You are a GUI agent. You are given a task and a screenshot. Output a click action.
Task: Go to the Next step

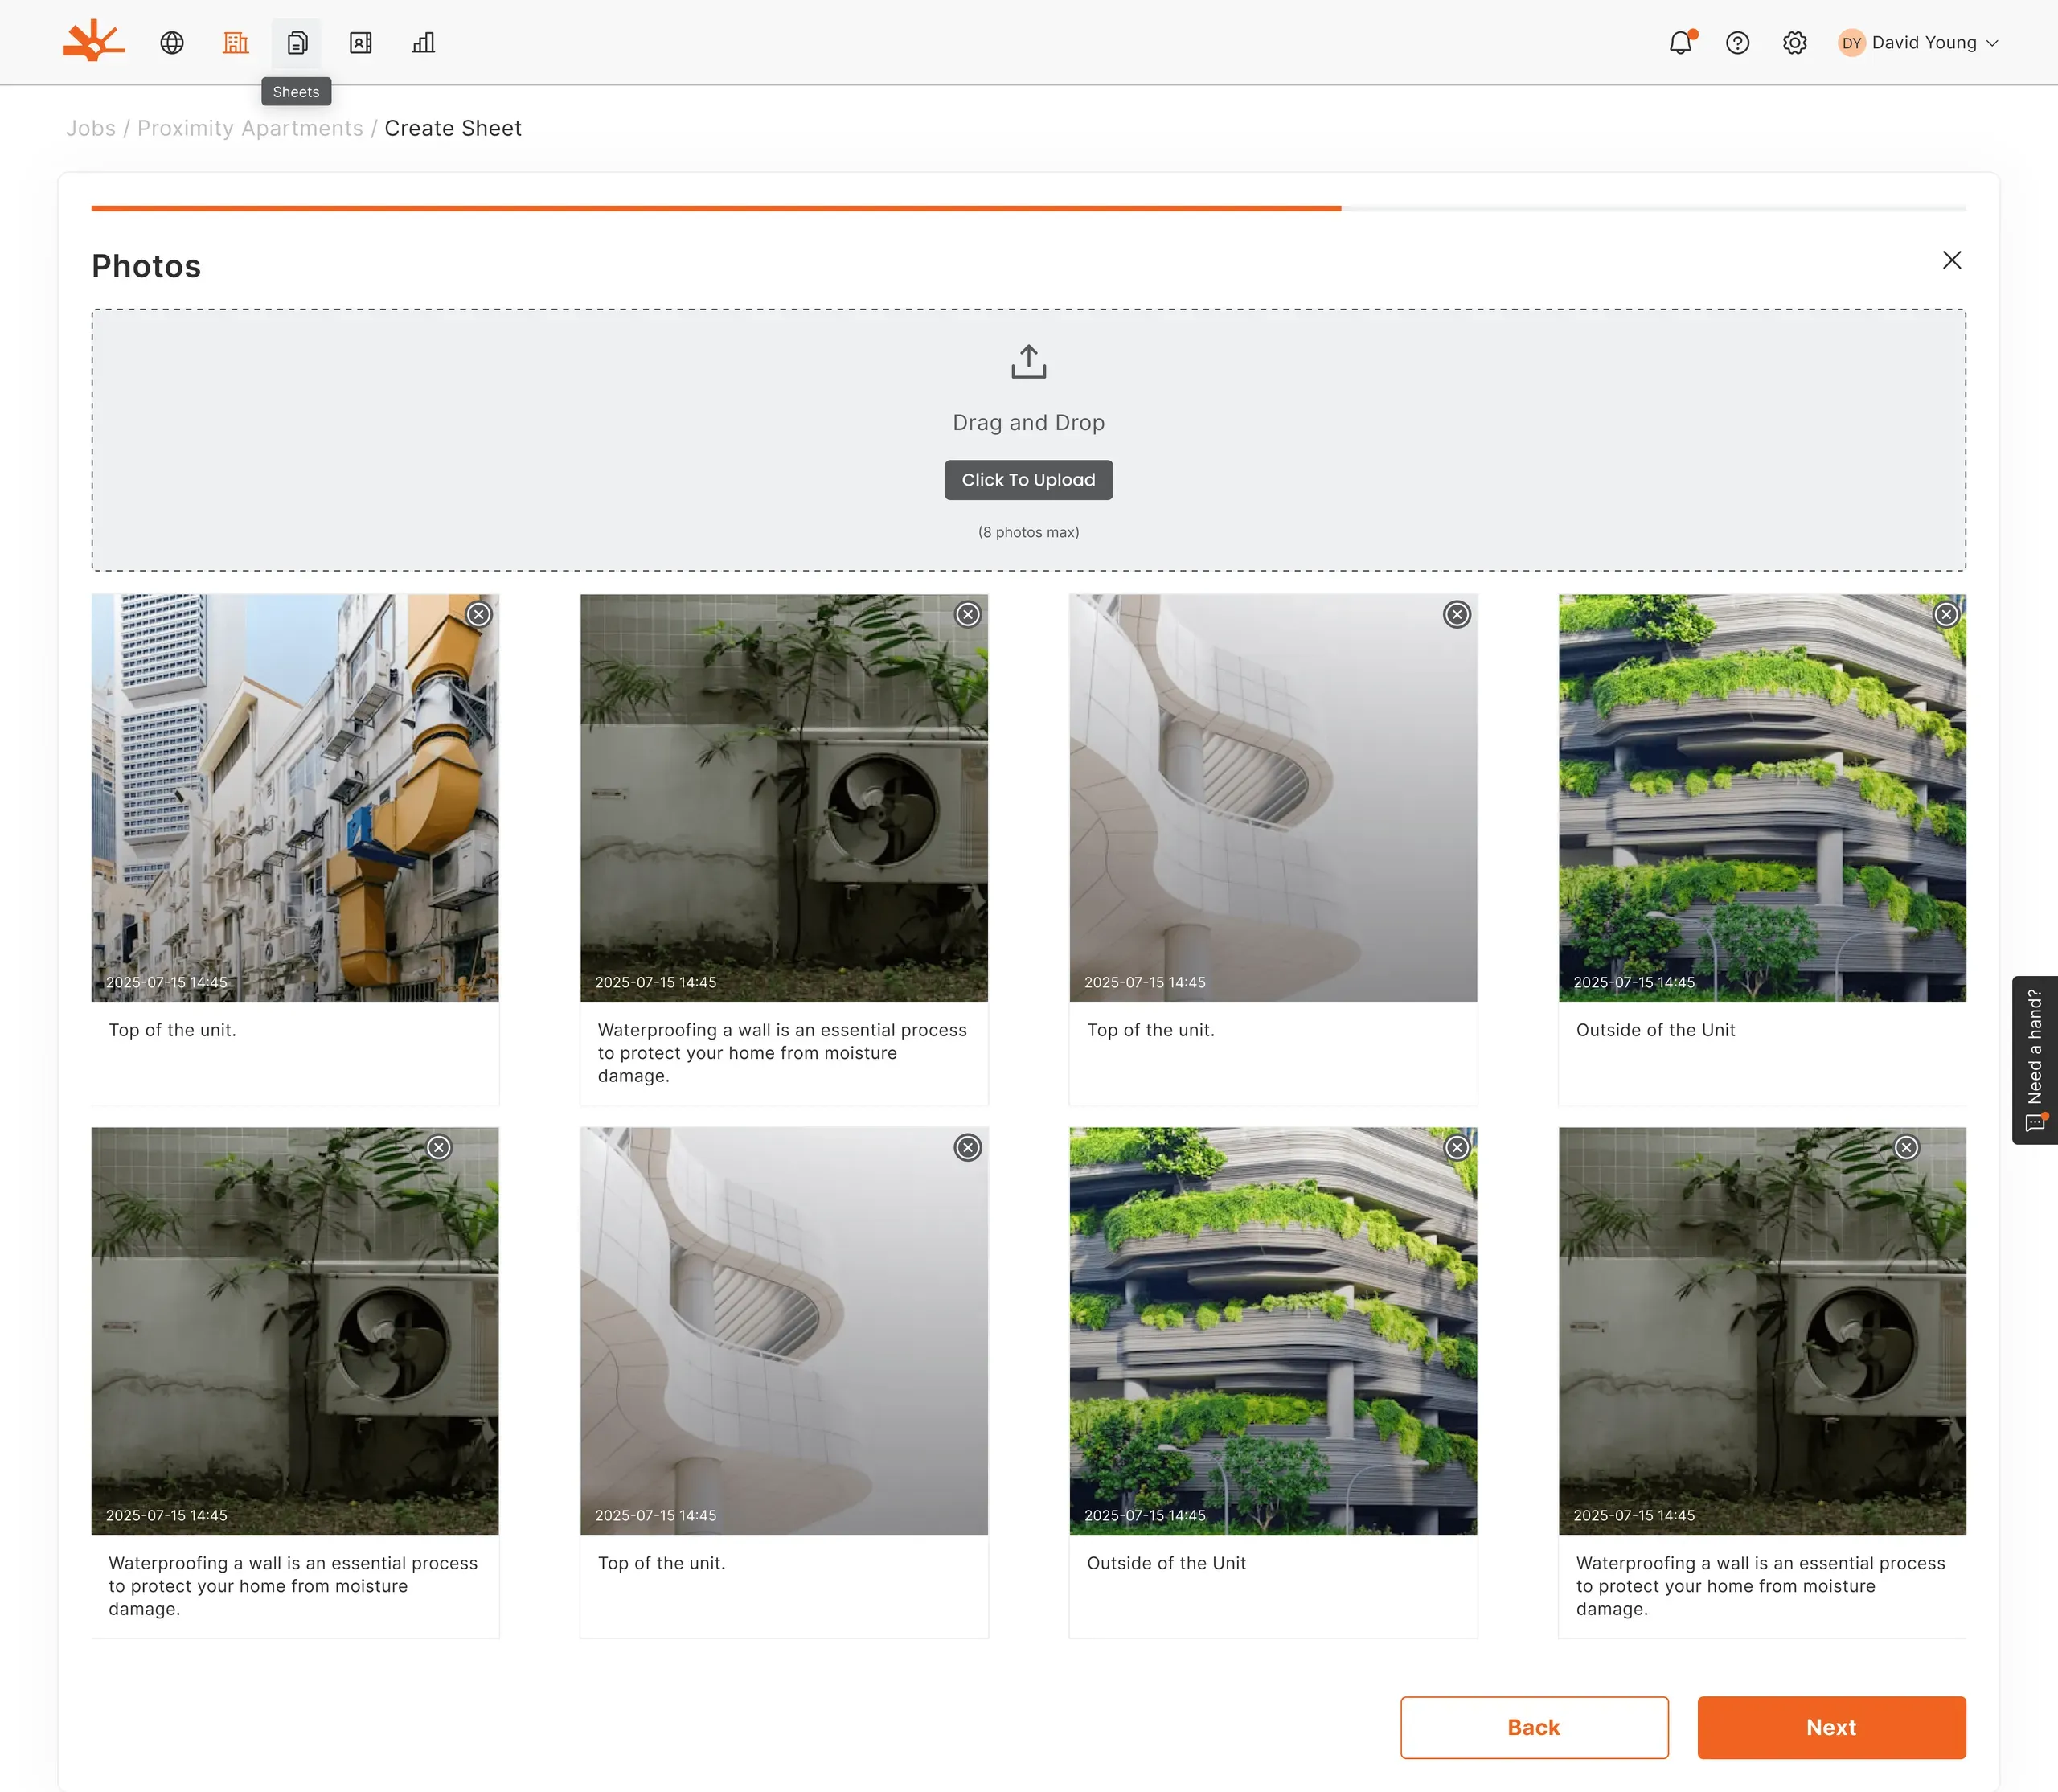pyautogui.click(x=1831, y=1727)
